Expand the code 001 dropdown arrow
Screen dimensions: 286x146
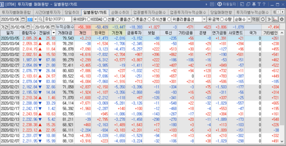35,19
